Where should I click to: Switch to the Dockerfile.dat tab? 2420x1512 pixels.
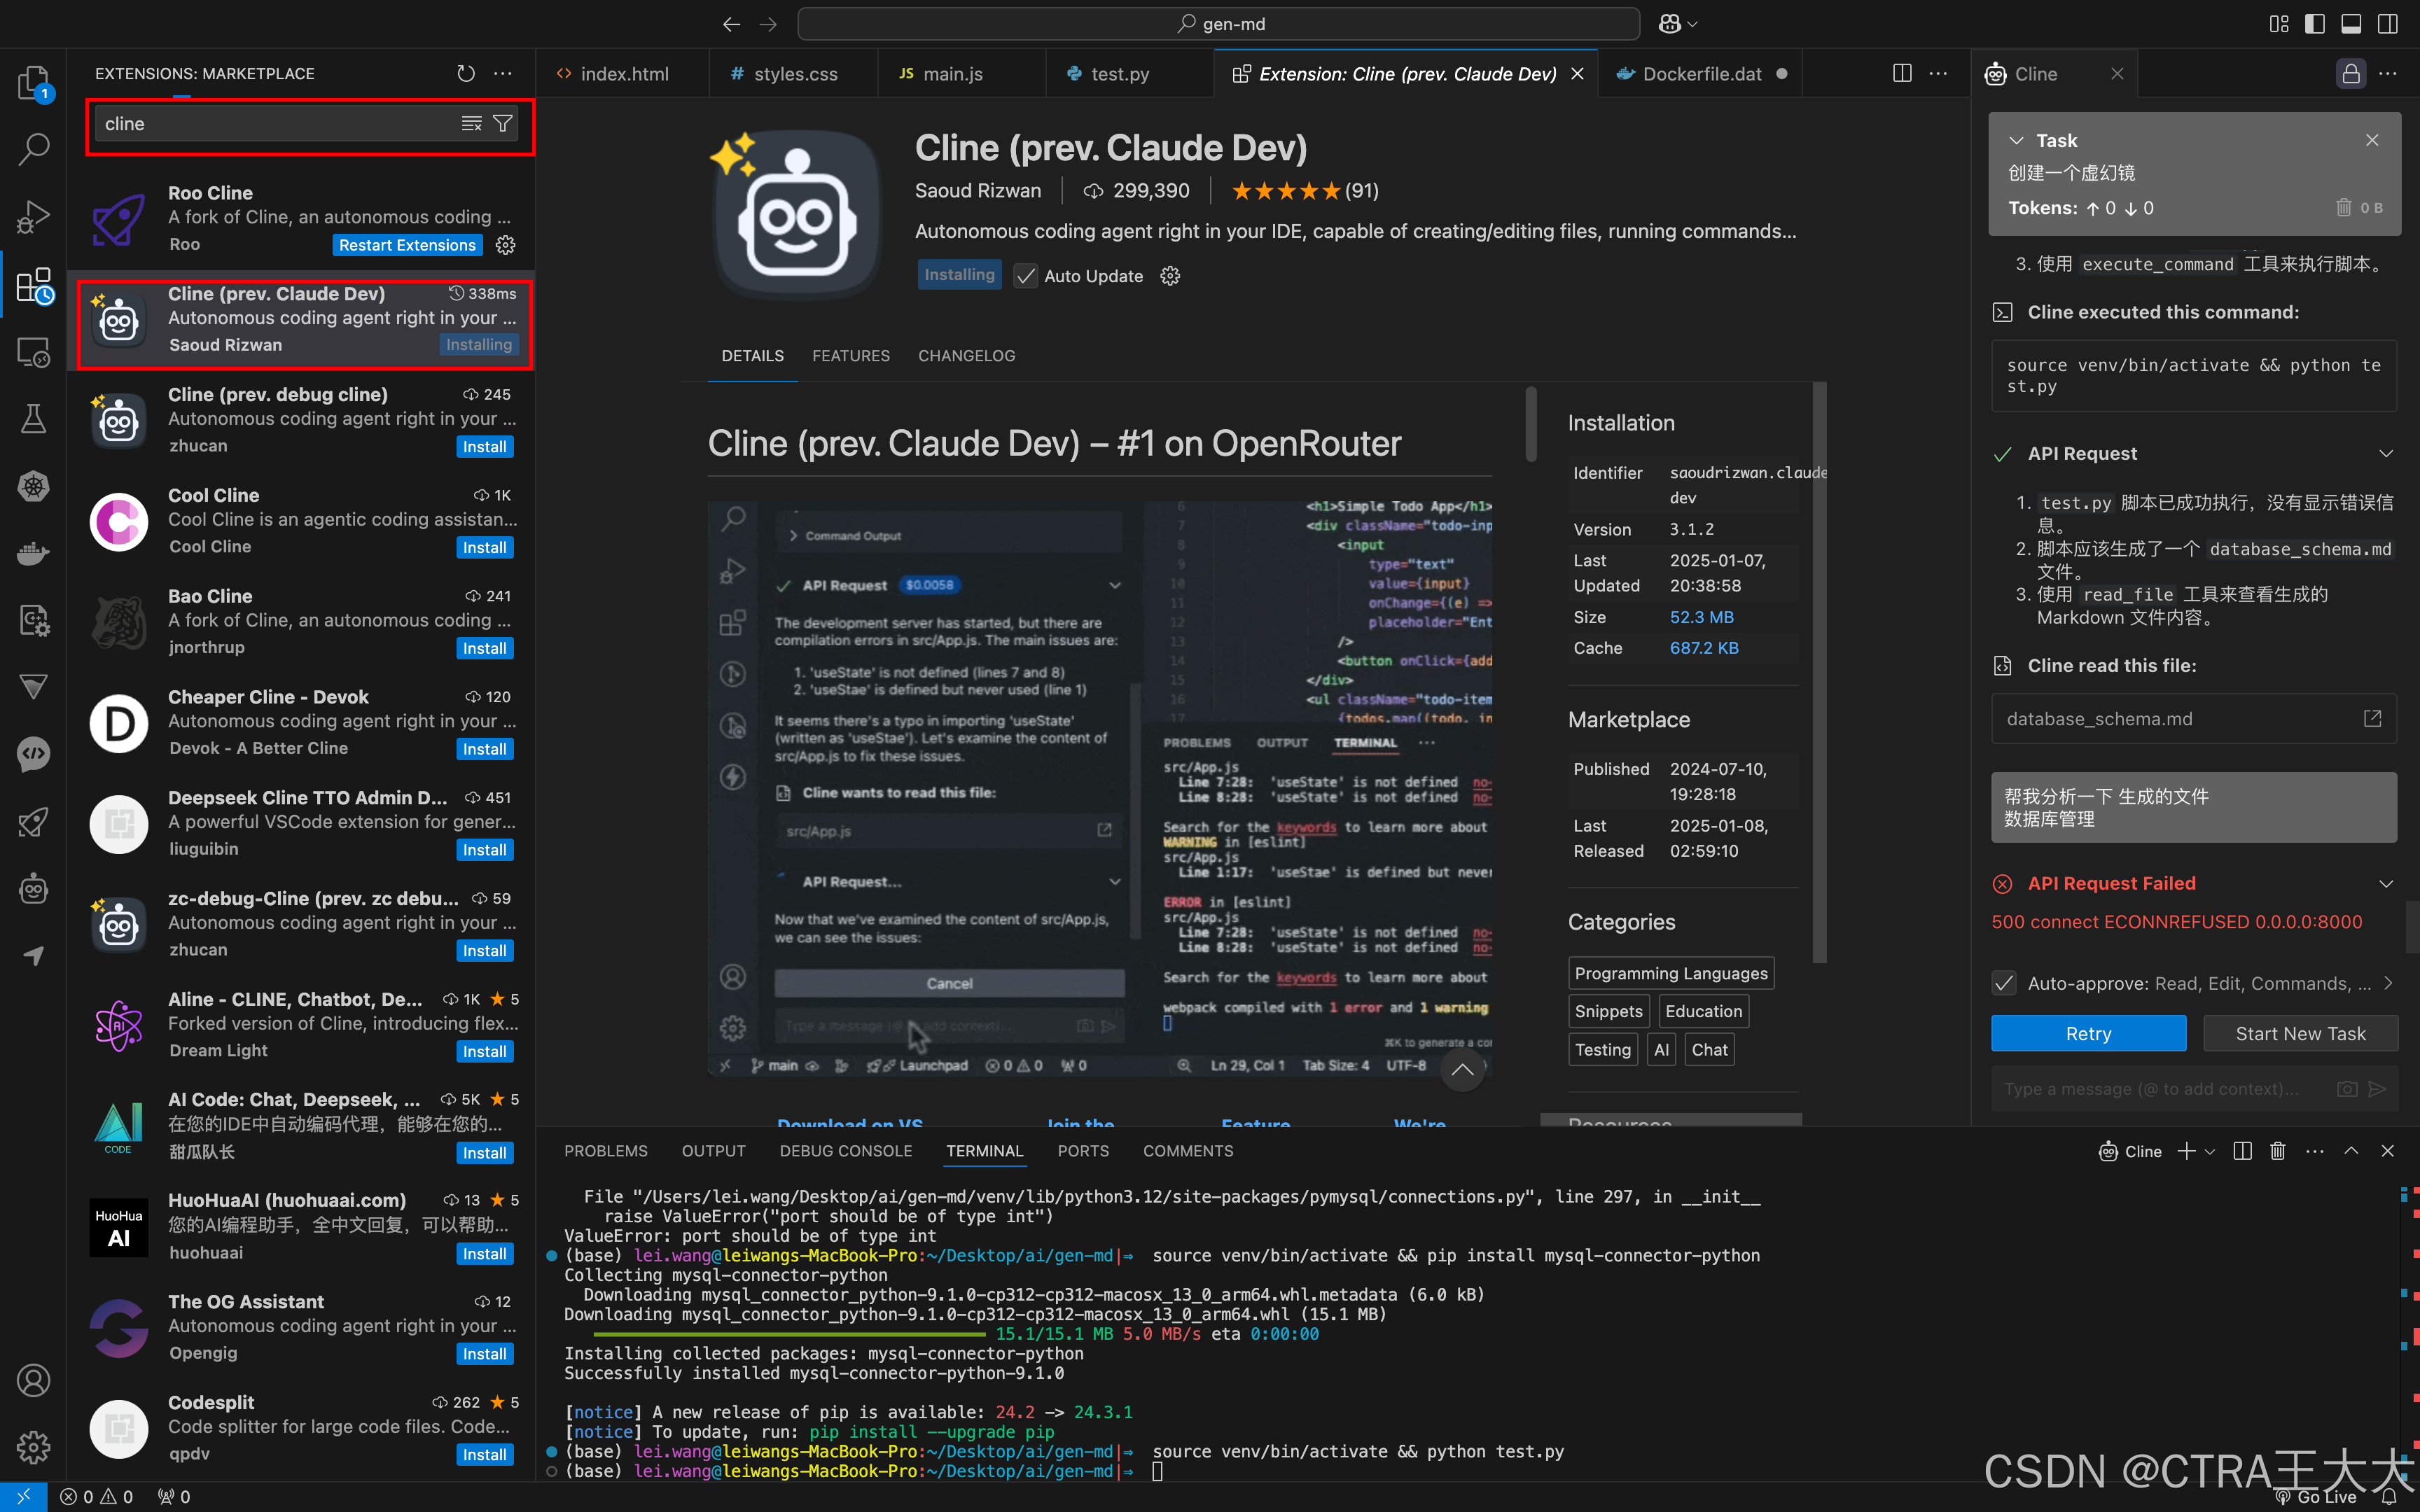[1700, 74]
